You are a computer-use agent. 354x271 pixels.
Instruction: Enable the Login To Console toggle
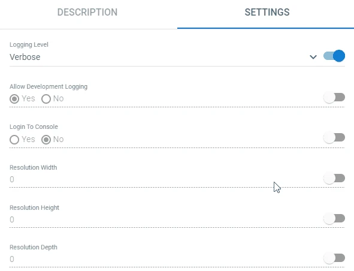click(x=334, y=137)
